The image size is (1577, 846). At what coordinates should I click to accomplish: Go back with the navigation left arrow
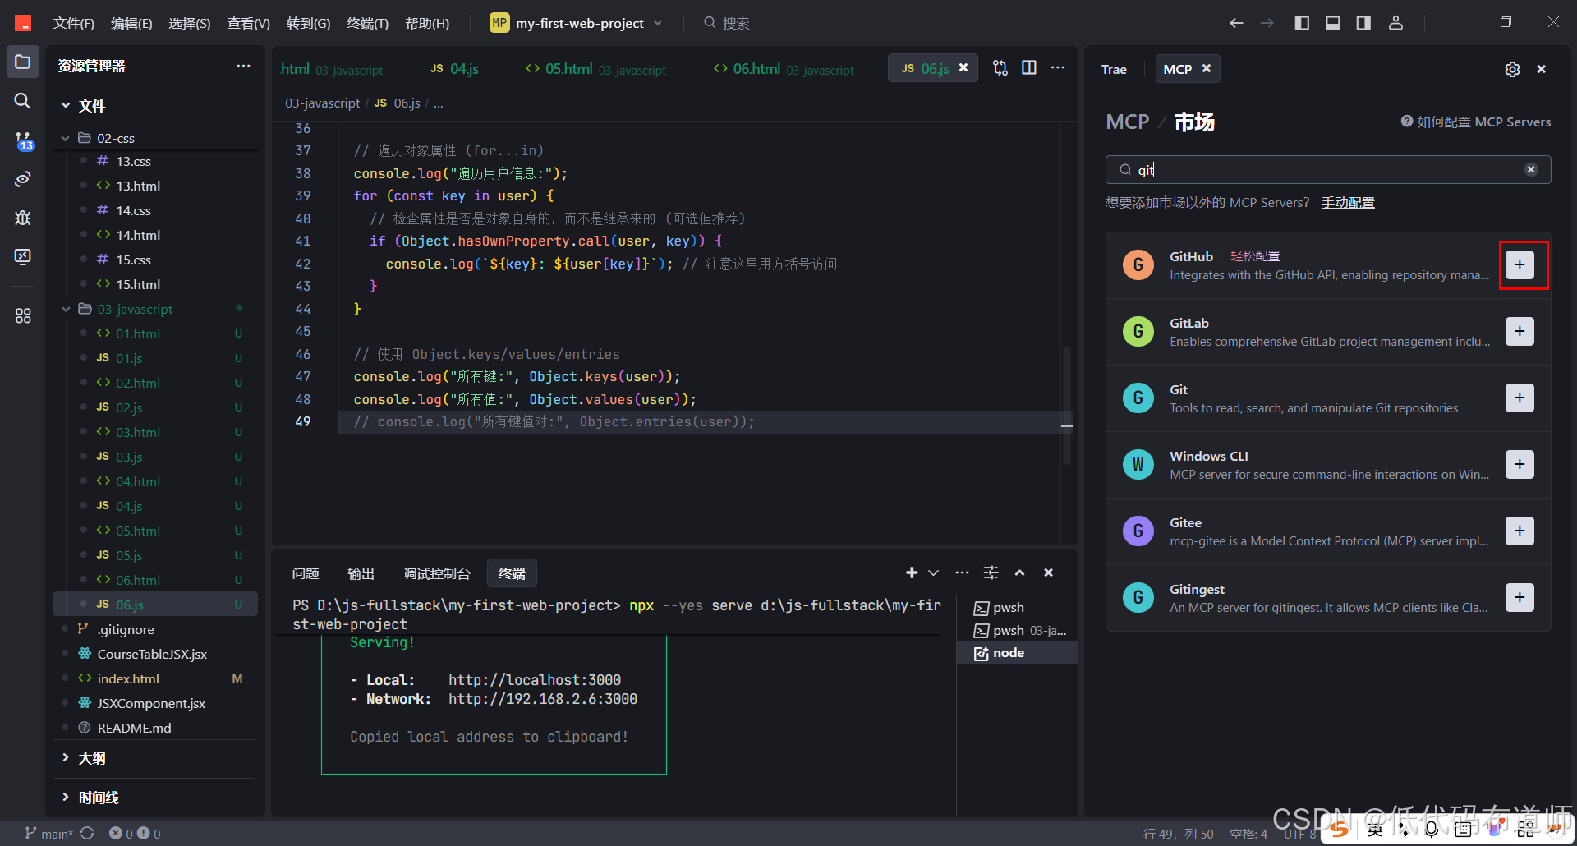point(1236,23)
